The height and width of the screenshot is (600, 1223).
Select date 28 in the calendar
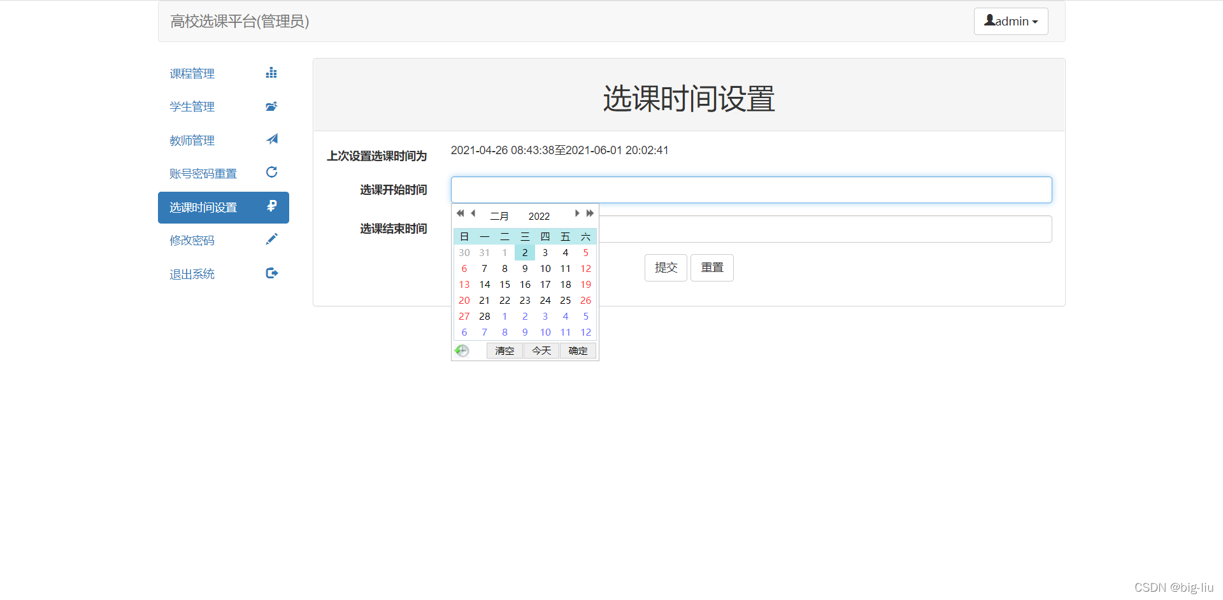(485, 317)
